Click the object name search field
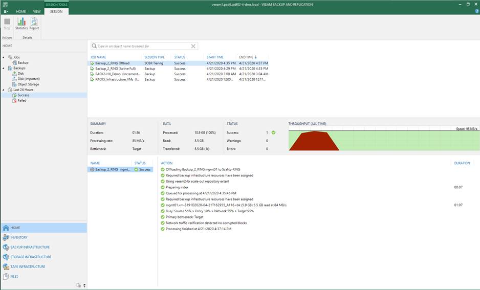The image size is (480, 290). click(143, 46)
